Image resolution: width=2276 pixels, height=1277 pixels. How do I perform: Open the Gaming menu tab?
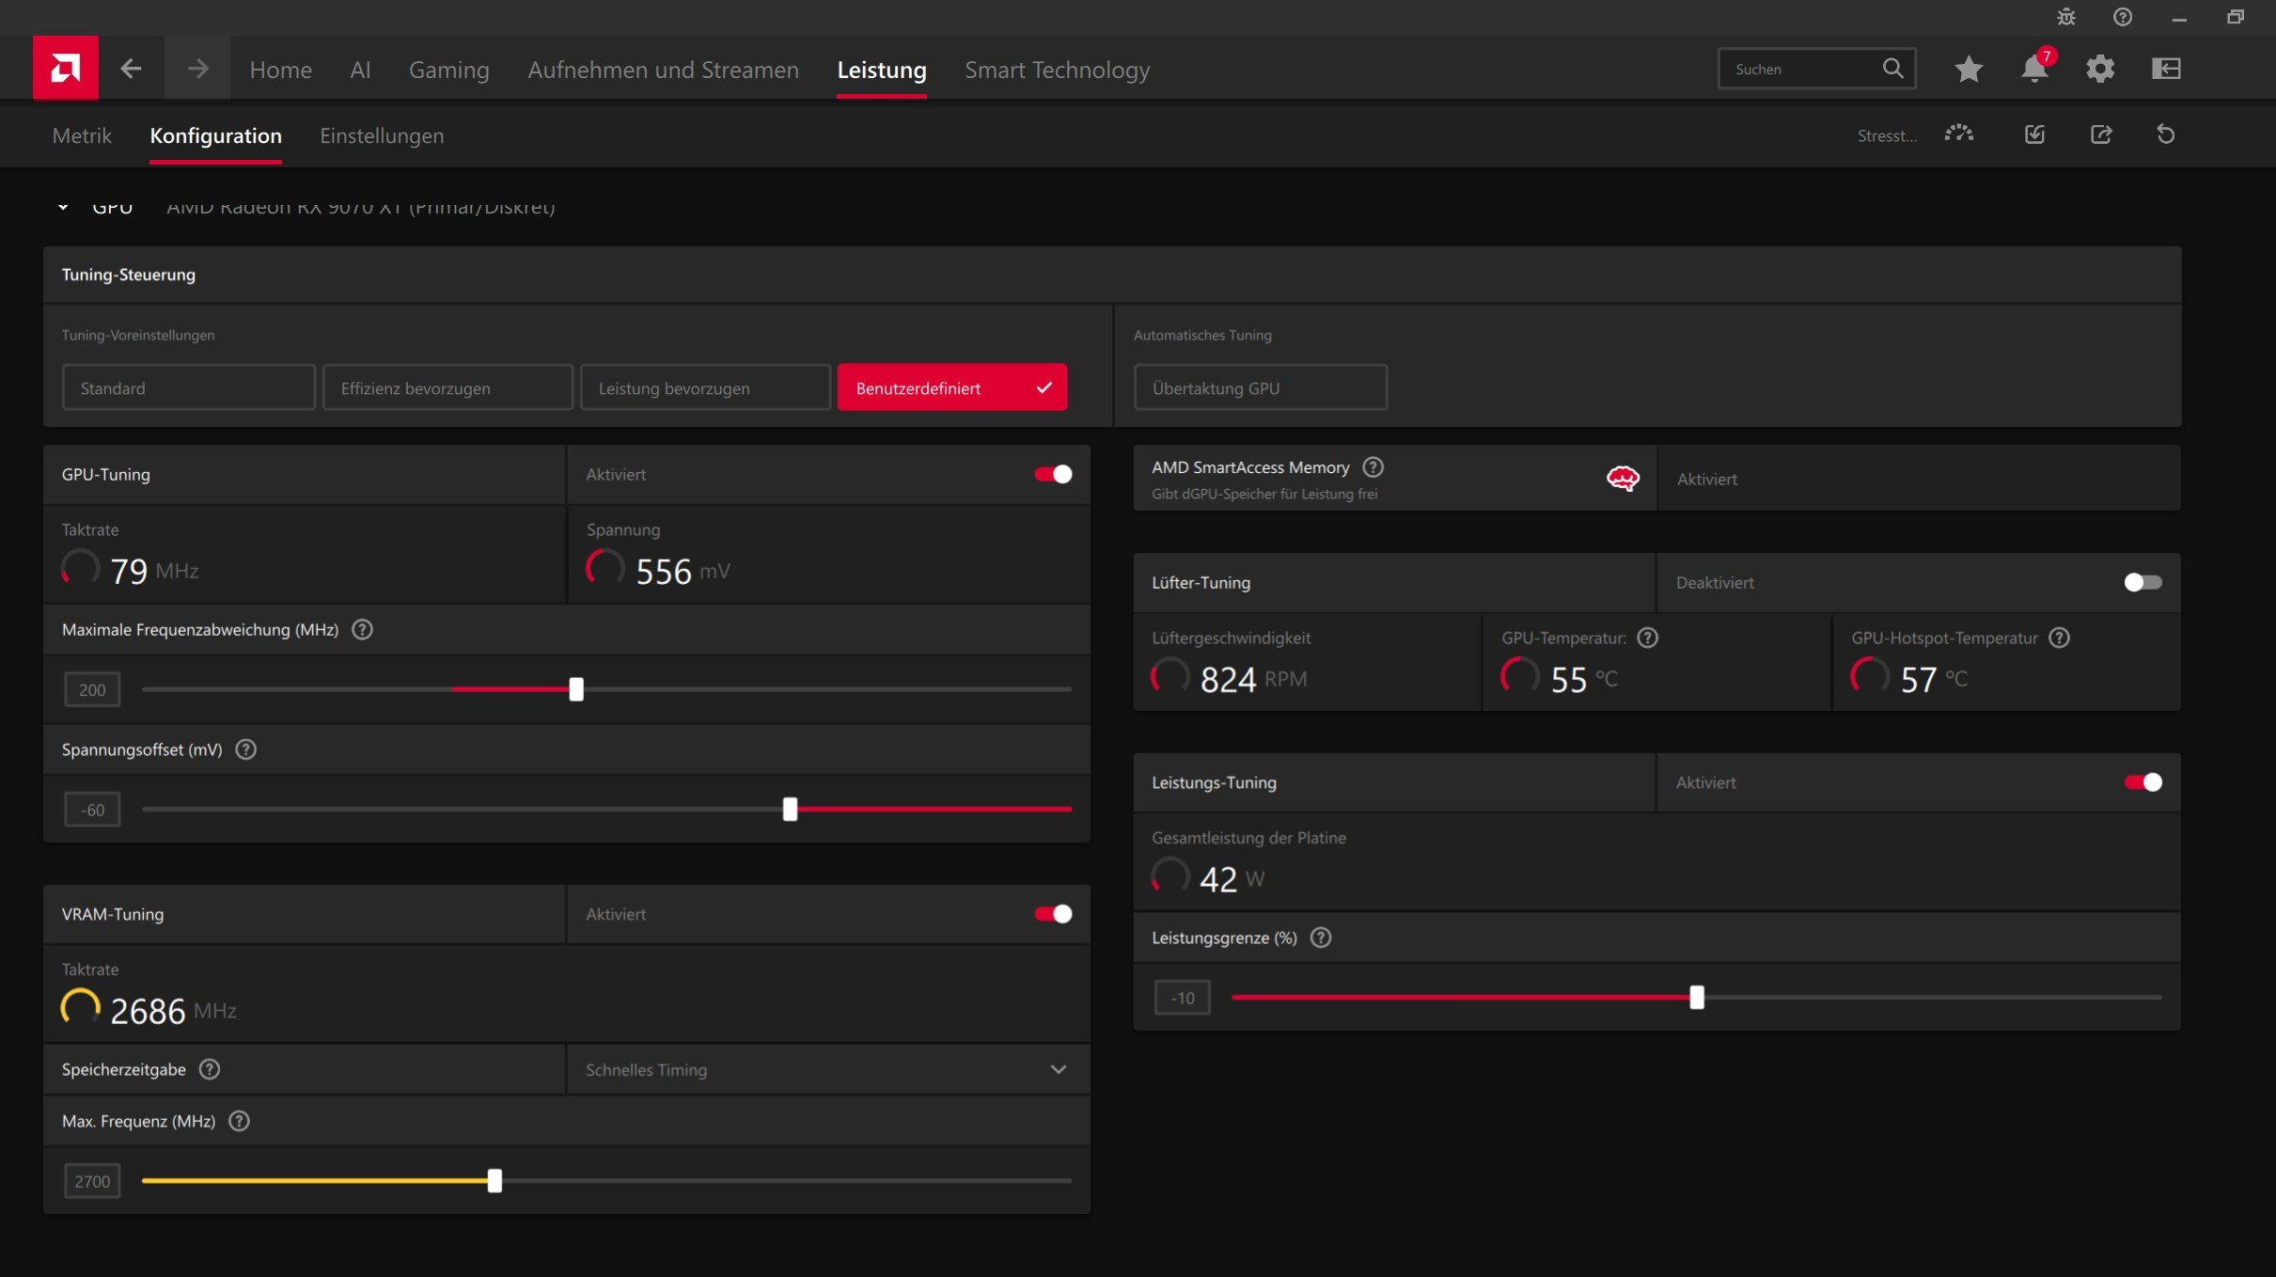click(448, 70)
